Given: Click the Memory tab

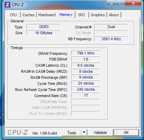Looking at the screenshot, I should click(66, 15).
